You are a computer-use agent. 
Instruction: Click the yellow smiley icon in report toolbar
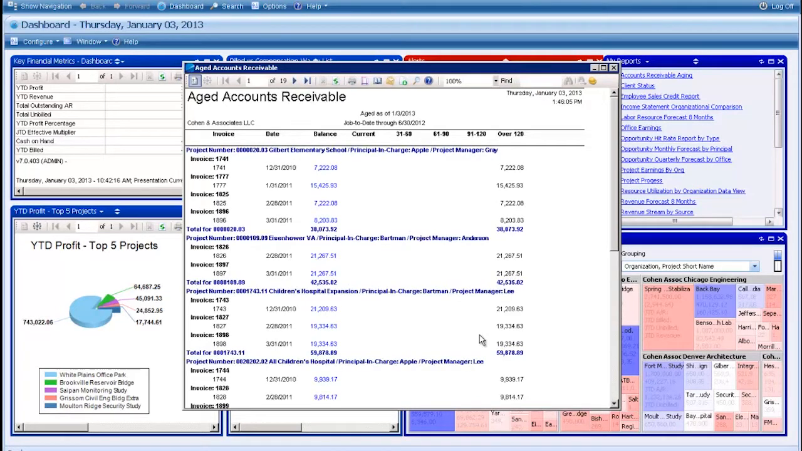592,81
